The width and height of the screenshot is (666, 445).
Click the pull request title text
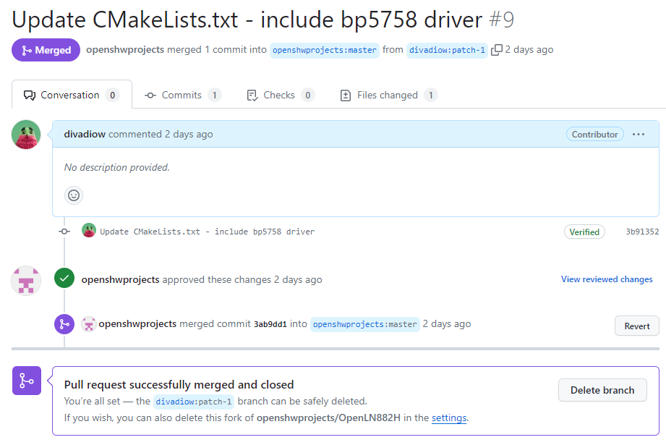click(247, 20)
